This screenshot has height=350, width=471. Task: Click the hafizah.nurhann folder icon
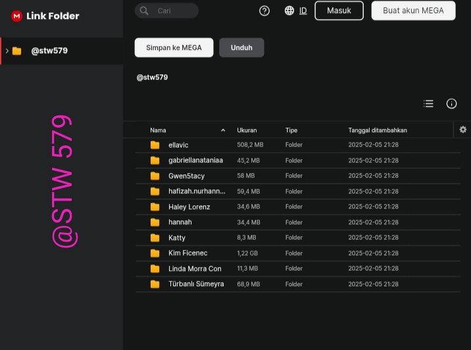point(155,191)
